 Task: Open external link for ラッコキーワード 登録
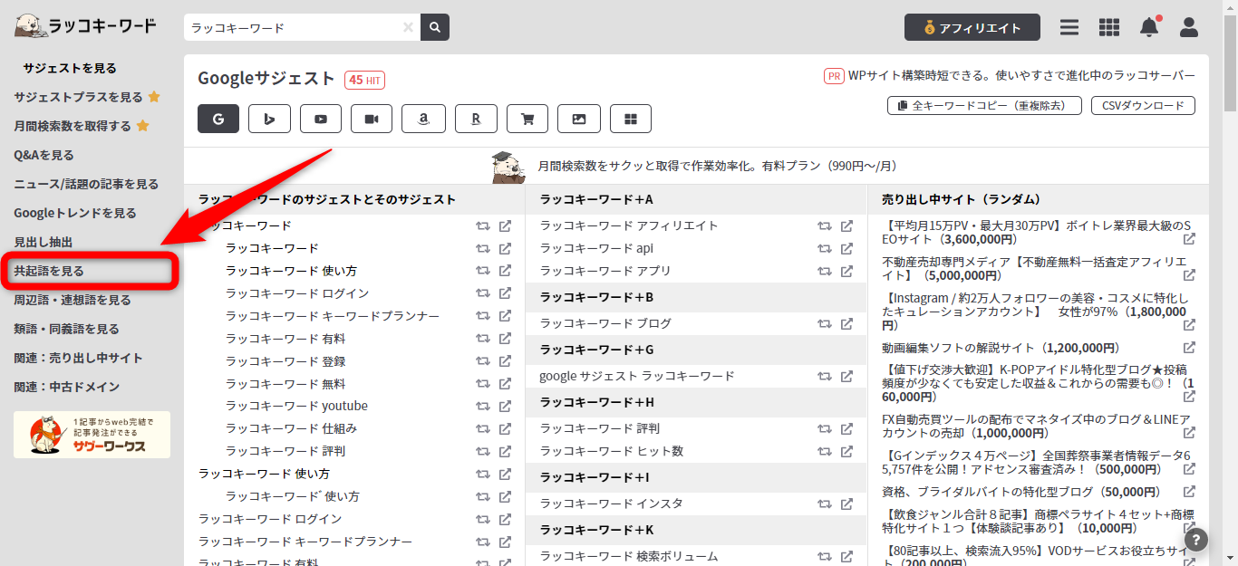(506, 361)
